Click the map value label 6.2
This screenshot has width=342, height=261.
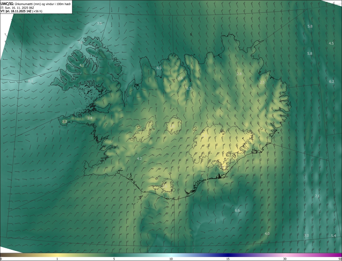[x=332, y=81]
